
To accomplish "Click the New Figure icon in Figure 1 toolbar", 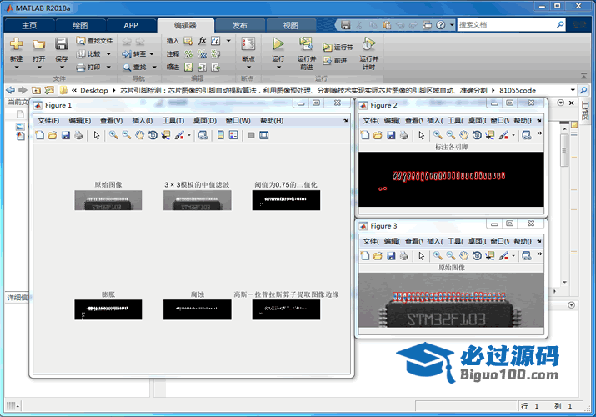I will [x=39, y=135].
